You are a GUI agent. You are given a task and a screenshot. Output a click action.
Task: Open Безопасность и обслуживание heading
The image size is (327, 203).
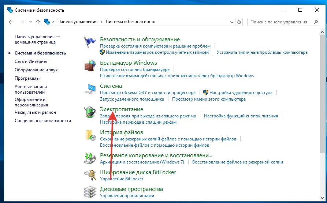140,40
